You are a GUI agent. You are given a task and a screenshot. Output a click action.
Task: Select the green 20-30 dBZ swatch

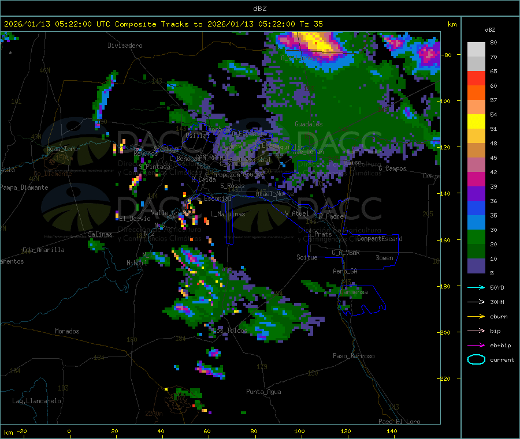point(476,237)
